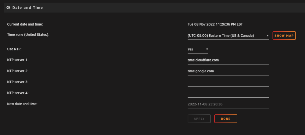
Task: Open the Time zone dropdown
Action: pyautogui.click(x=228, y=36)
